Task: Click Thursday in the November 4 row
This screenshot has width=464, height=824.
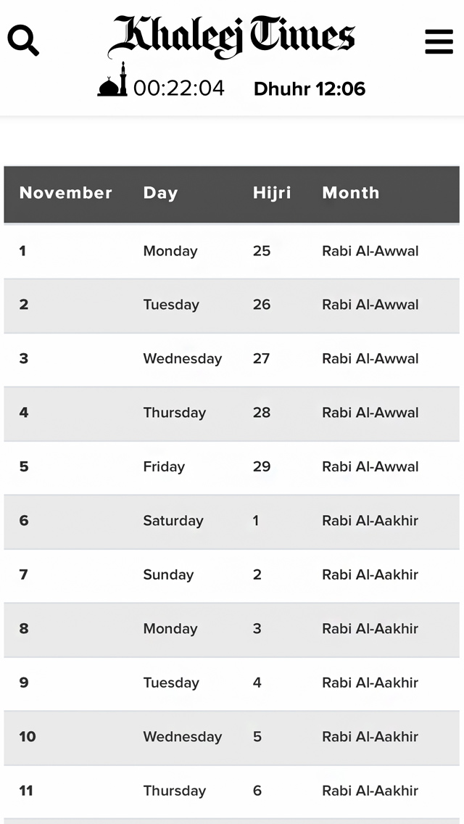Action: click(x=175, y=413)
